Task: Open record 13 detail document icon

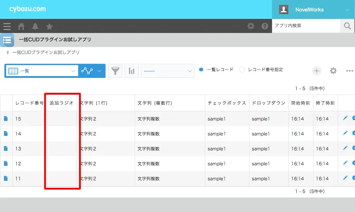Action: pos(6,148)
